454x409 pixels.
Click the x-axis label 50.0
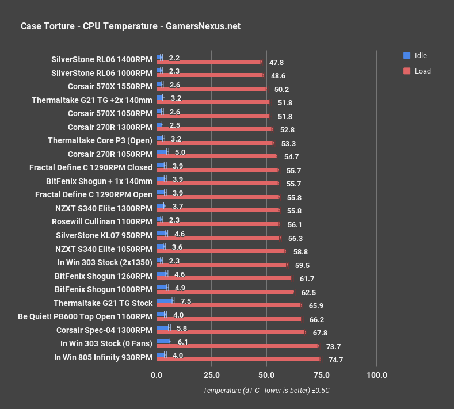(x=266, y=375)
